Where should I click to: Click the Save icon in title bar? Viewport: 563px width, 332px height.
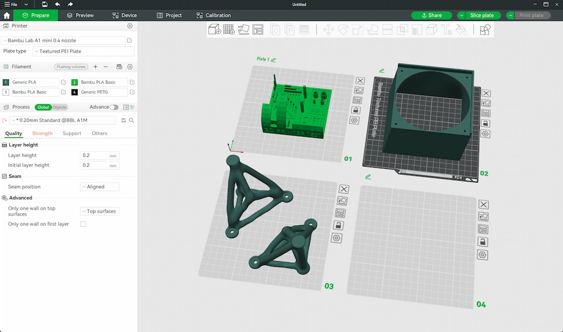[44, 5]
